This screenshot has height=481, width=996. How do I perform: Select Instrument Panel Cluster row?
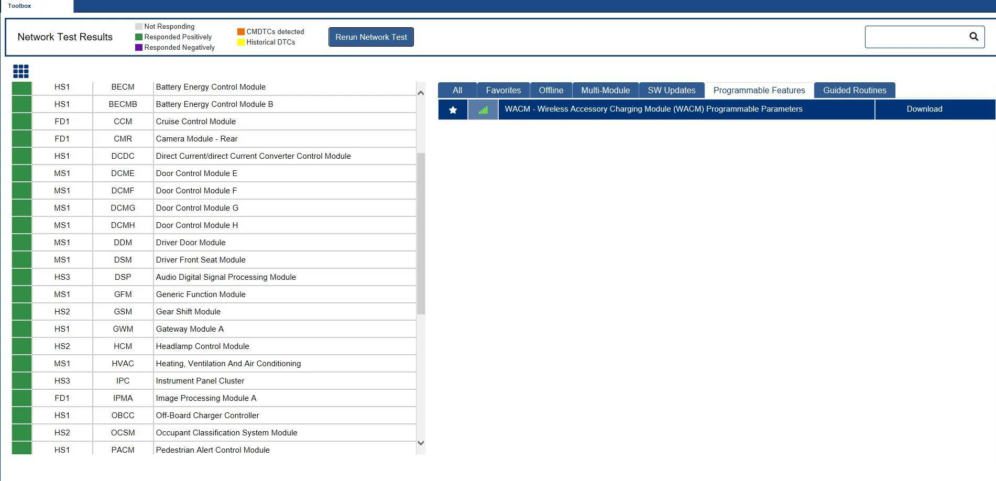[214, 381]
